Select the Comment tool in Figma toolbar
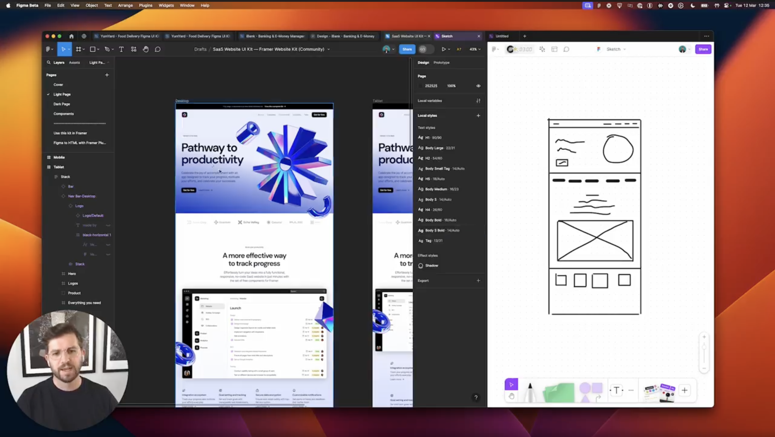Screen dimensions: 775x437 click(158, 49)
